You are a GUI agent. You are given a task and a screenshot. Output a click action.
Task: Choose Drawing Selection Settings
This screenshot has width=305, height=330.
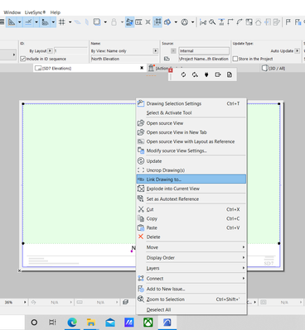[x=191, y=103]
